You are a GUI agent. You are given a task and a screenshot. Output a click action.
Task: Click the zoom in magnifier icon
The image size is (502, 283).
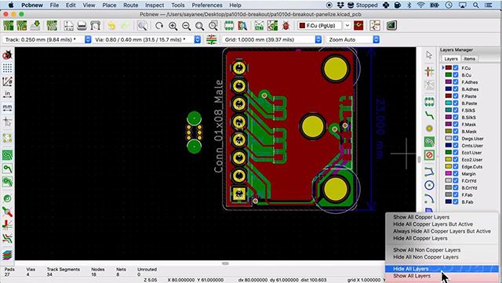[173, 26]
